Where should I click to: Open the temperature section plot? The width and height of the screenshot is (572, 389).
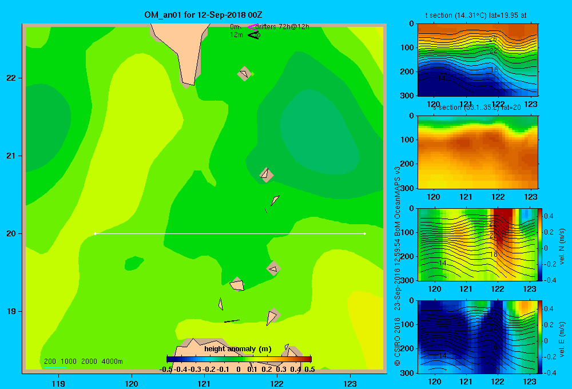click(x=478, y=60)
